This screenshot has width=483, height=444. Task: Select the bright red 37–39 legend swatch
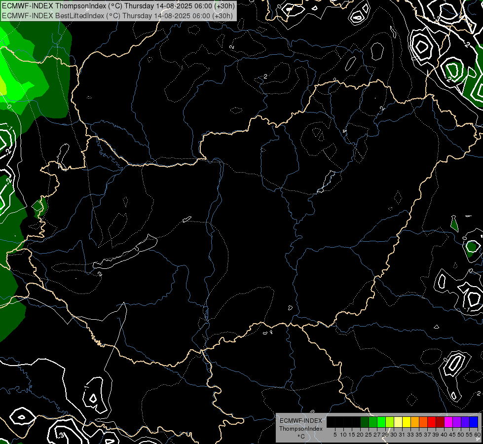click(x=432, y=422)
